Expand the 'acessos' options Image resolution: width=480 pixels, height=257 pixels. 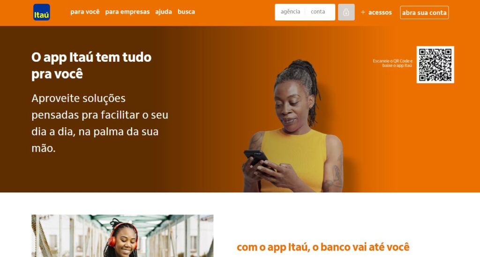click(380, 13)
